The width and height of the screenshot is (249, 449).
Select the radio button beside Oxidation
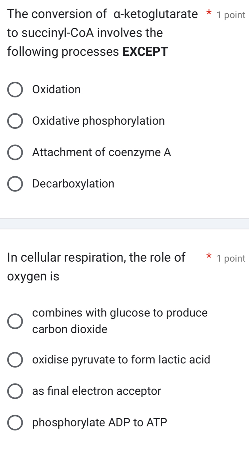pos(15,90)
